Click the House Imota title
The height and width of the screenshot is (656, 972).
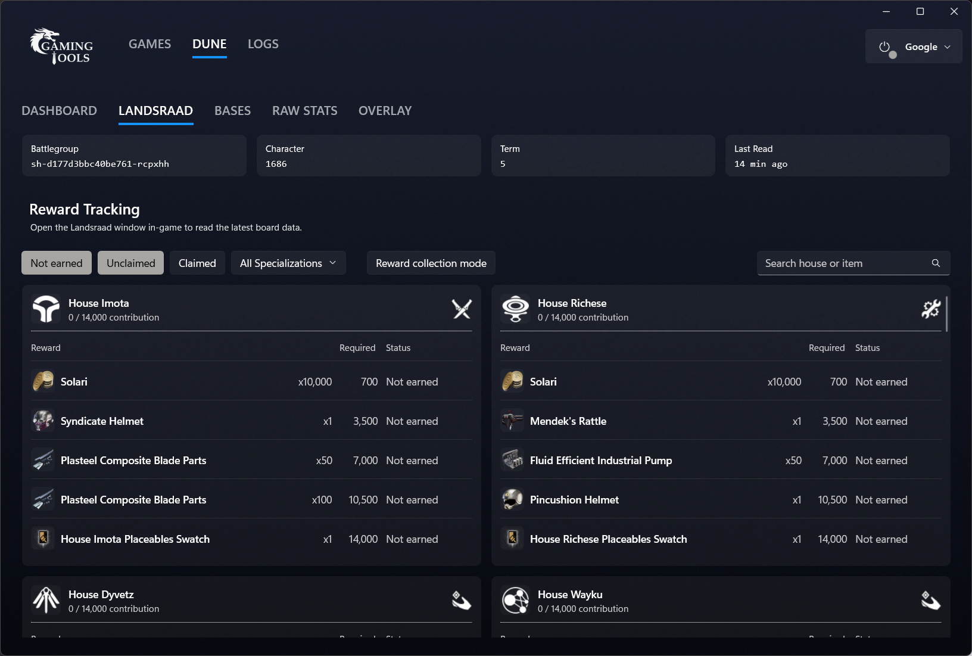pyautogui.click(x=99, y=303)
